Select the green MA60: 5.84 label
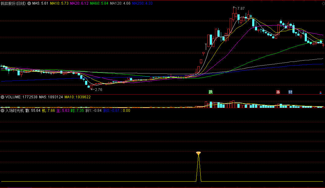325x188 pixels. tap(99, 3)
